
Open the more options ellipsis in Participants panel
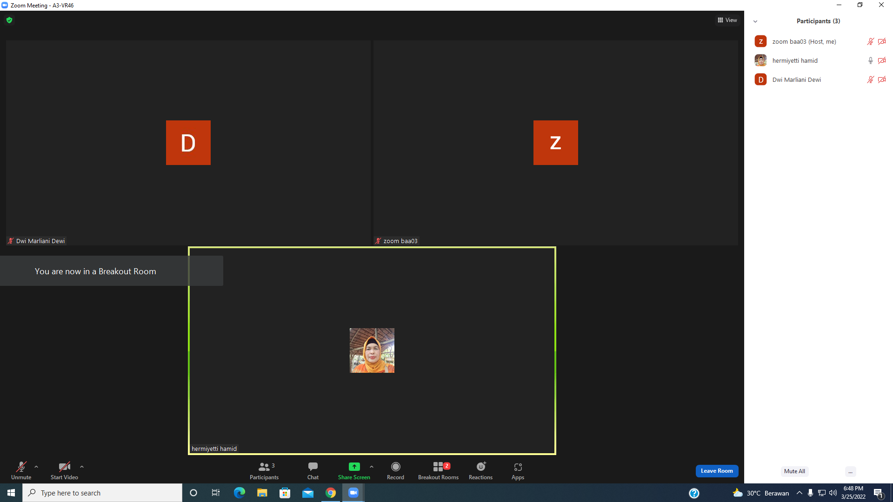click(x=850, y=471)
